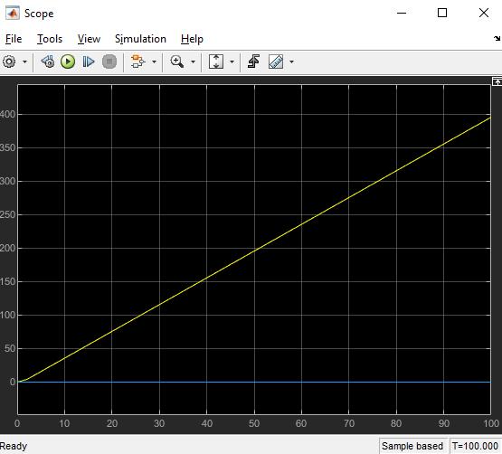Open the View menu
The image size is (502, 454).
pos(89,39)
